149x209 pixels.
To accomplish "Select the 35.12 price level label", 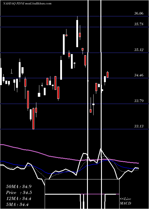I will coord(139,50).
